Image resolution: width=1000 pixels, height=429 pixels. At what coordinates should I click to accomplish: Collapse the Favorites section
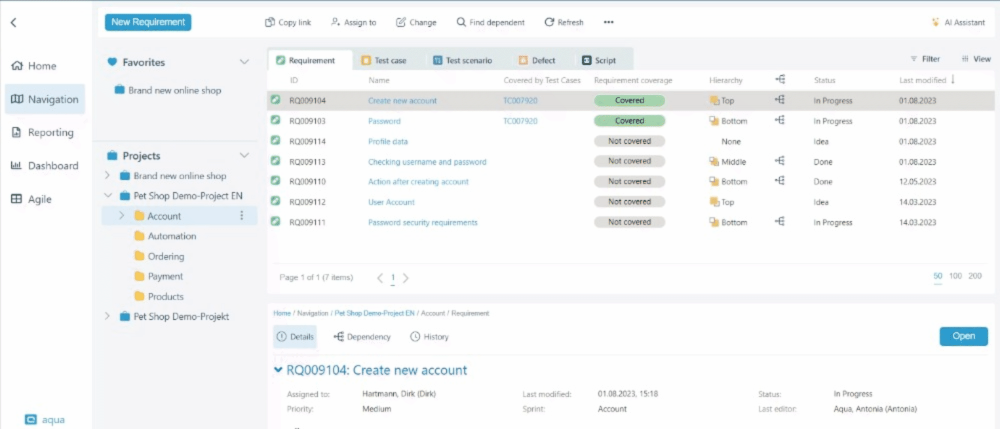244,62
